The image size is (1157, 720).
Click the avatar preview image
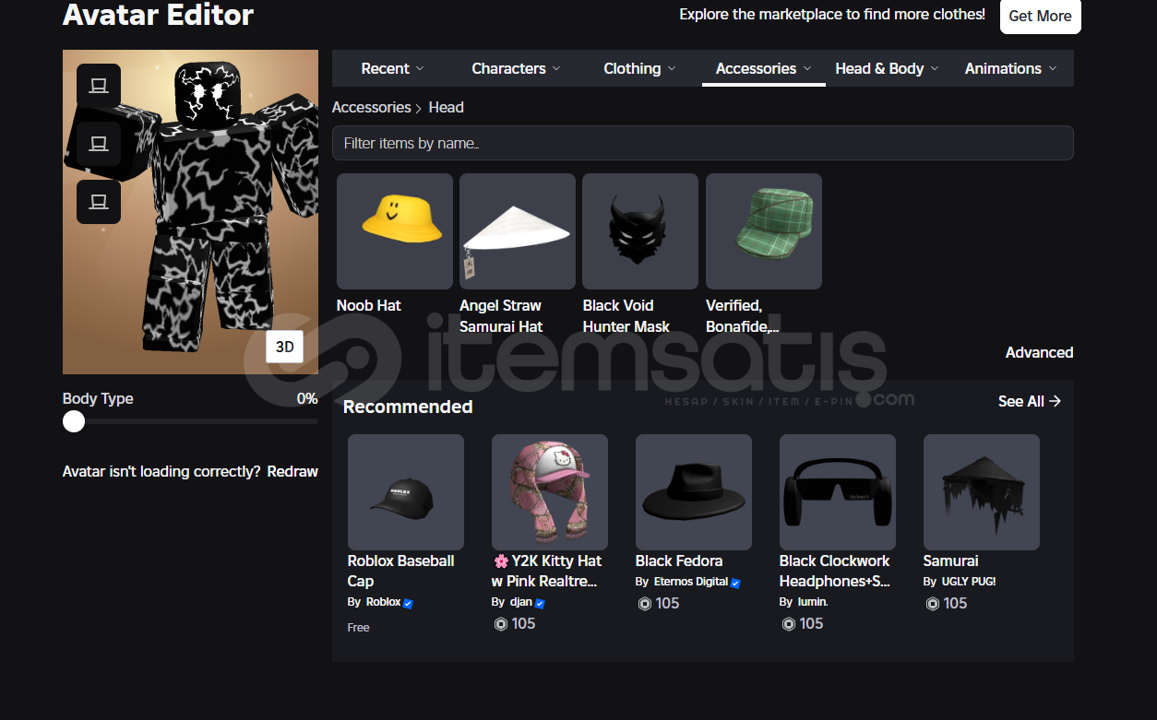tap(190, 212)
